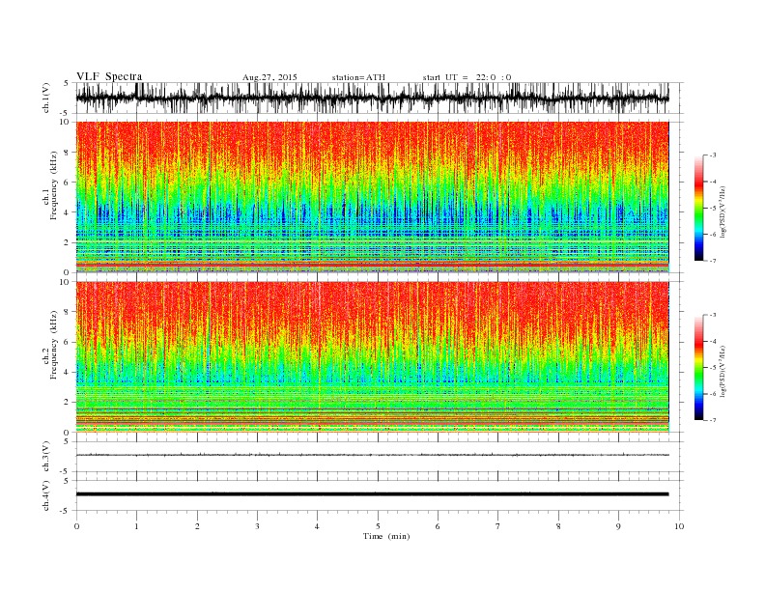Image resolution: width=765 pixels, height=591 pixels.
Task: Click the time axis tick label '9'
Action: (618, 526)
